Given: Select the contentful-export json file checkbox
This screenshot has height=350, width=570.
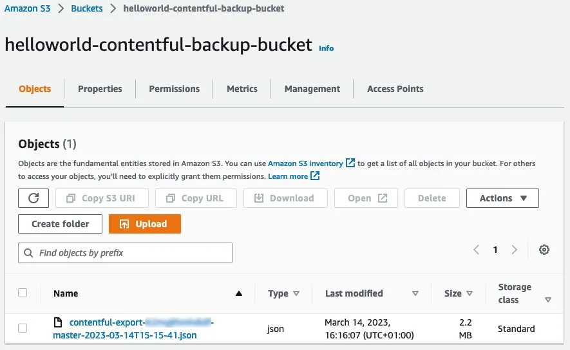Looking at the screenshot, I should click(23, 328).
